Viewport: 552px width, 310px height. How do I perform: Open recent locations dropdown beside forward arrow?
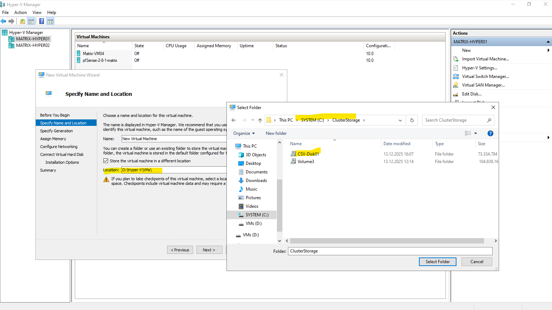pyautogui.click(x=253, y=120)
